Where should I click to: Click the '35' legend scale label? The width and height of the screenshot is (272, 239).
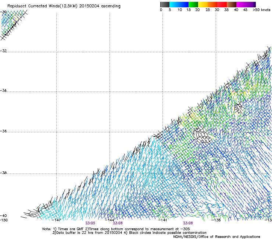click(x=226, y=10)
